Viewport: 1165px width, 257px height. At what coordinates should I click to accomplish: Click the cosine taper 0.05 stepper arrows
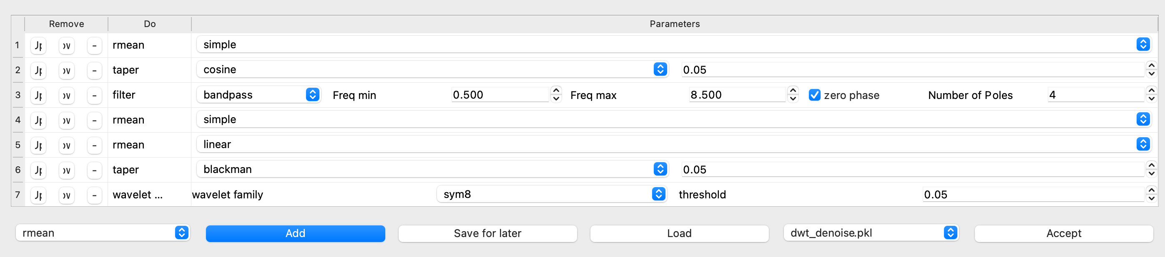click(x=1151, y=69)
